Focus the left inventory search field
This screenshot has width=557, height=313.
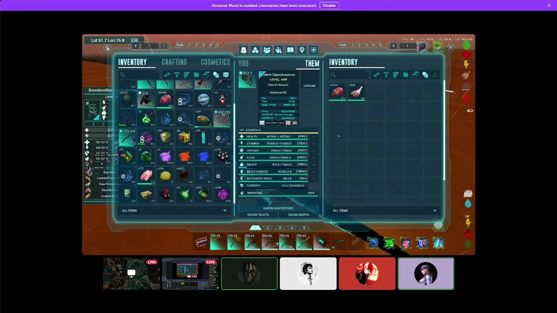click(139, 75)
